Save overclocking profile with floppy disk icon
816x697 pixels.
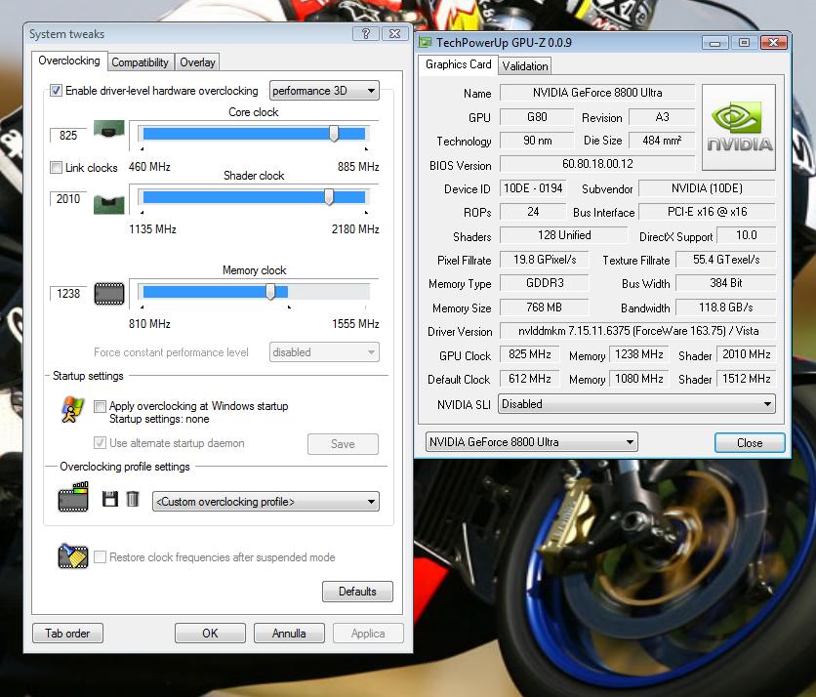pos(109,499)
